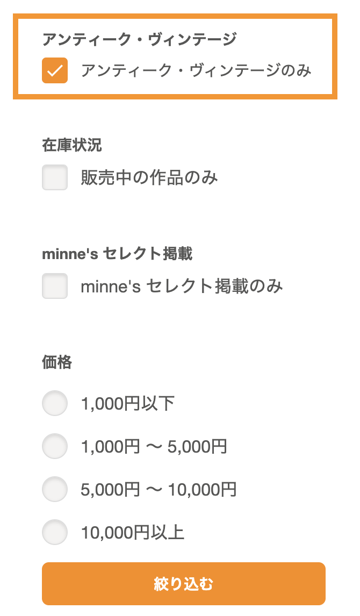
Task: Click the highlighted vintage filter box border area
Action: (x=180, y=19)
